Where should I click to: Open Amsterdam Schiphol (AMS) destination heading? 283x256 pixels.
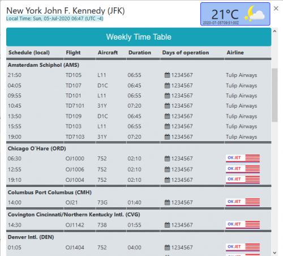[x=44, y=65]
